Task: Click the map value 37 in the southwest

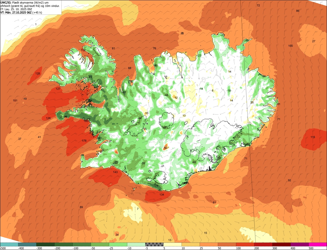Action: [20, 139]
